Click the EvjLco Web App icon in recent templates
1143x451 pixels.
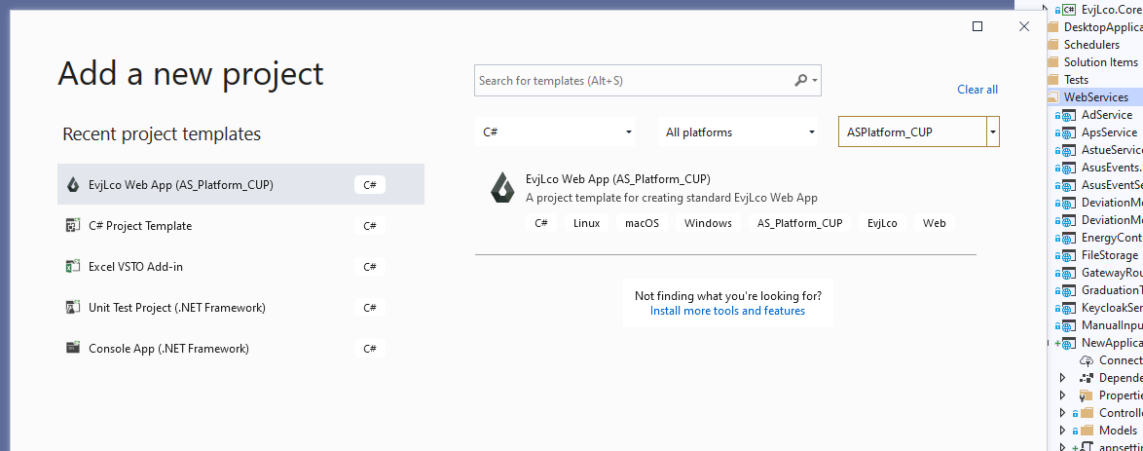(x=72, y=185)
